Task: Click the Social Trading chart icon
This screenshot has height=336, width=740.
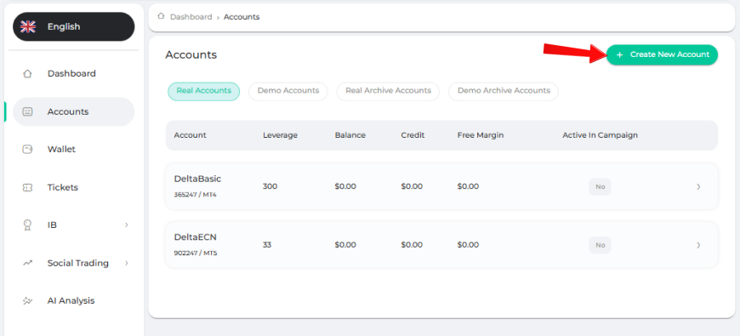Action: click(x=27, y=263)
